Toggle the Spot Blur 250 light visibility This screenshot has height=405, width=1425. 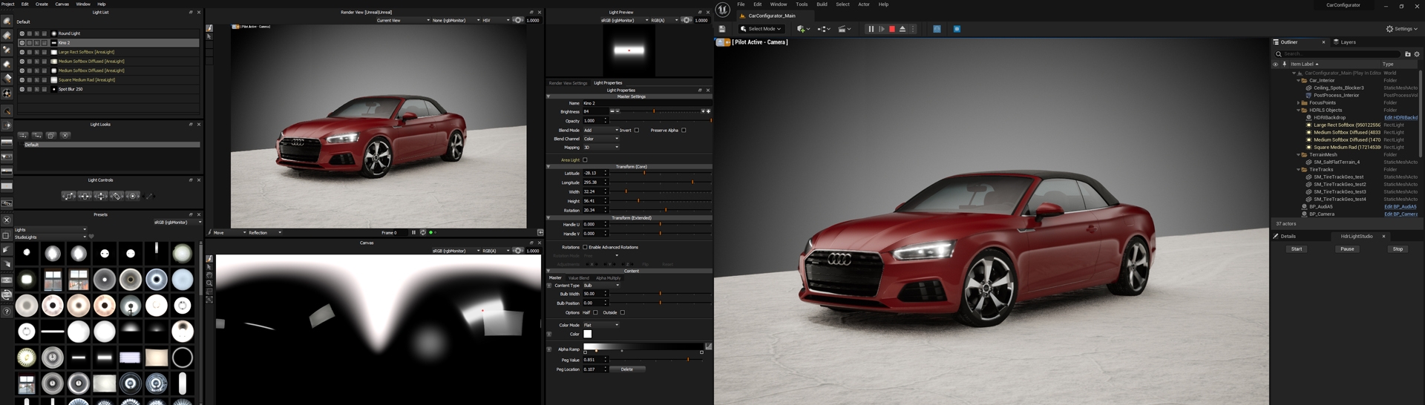tap(22, 89)
